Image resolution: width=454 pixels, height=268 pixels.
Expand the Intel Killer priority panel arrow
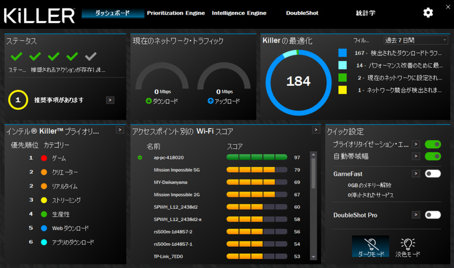pyautogui.click(x=120, y=130)
